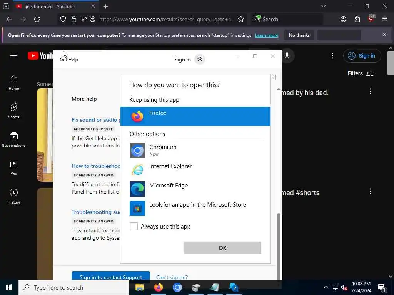Open File Explorer from the taskbar

pyautogui.click(x=139, y=287)
